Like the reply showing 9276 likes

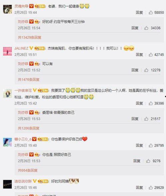click(x=148, y=161)
